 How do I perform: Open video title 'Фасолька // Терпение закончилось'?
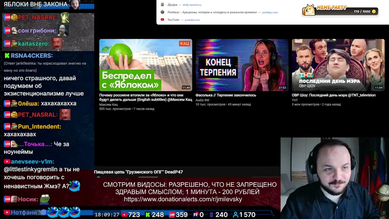coord(226,95)
